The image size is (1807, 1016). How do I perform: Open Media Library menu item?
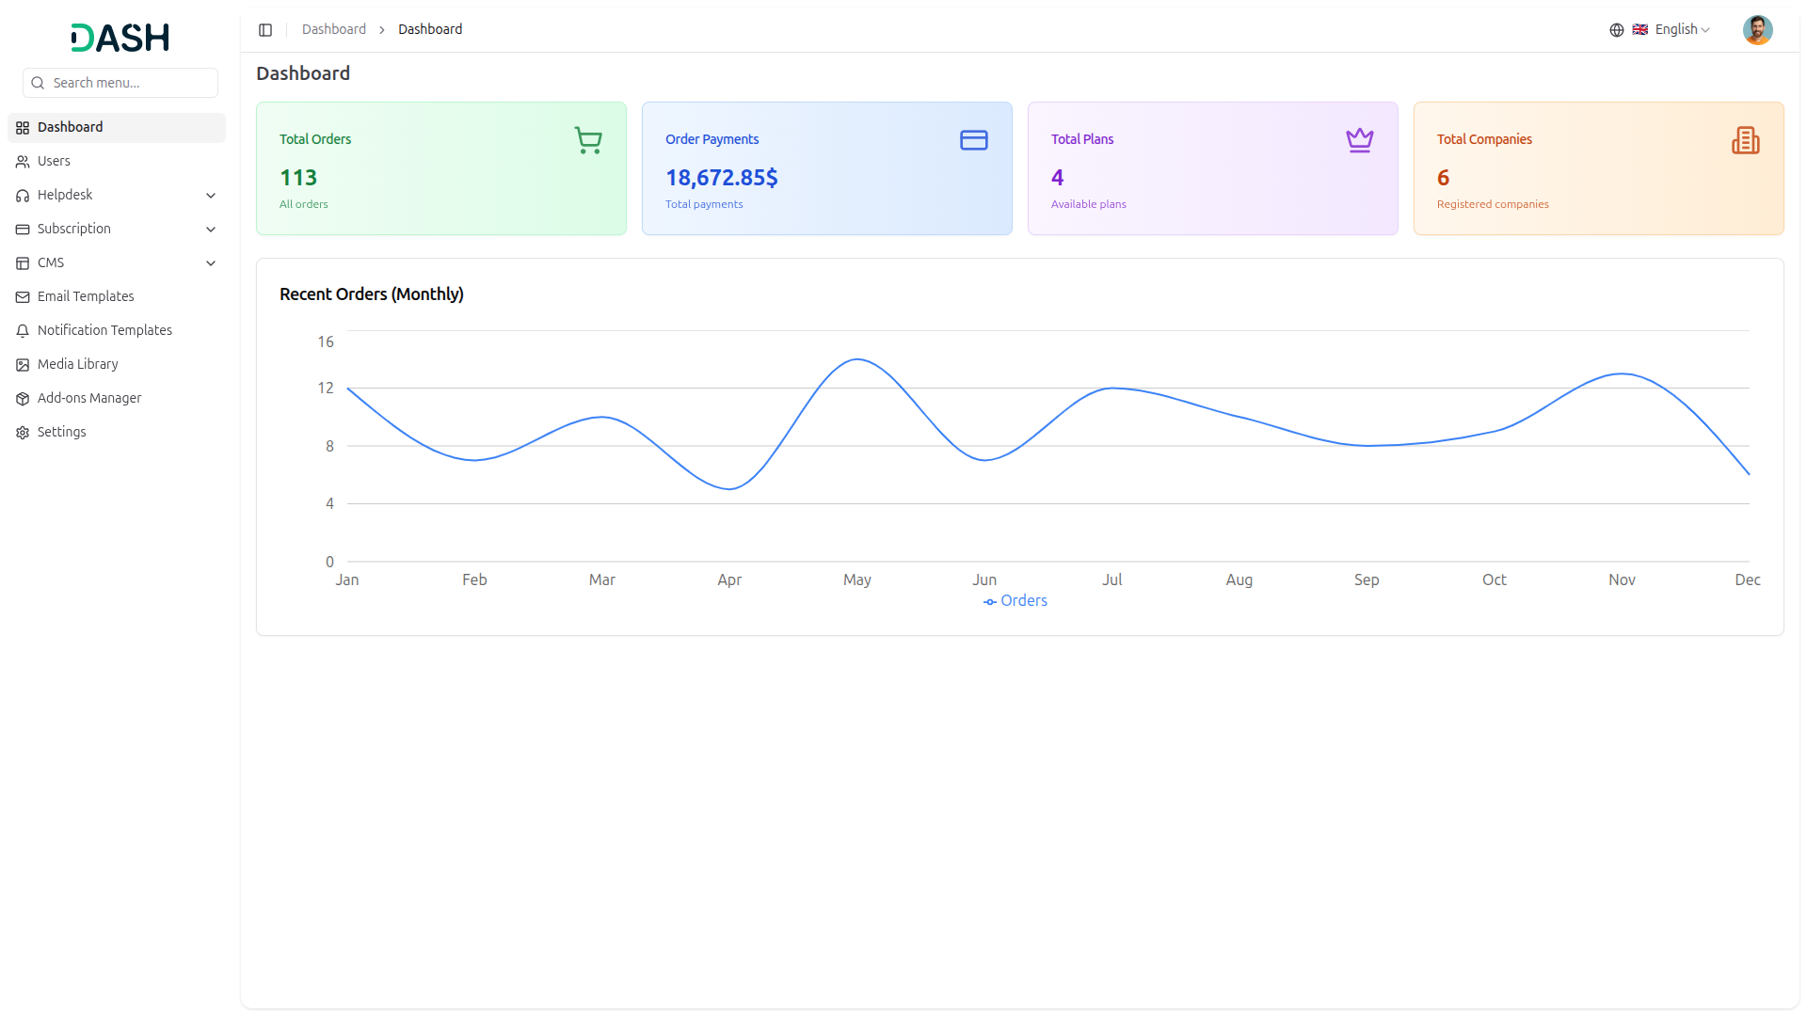[x=117, y=365]
